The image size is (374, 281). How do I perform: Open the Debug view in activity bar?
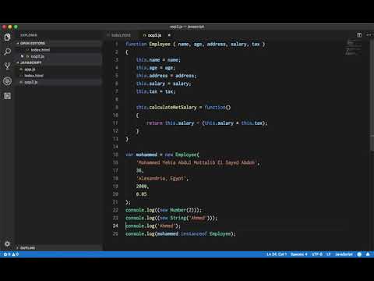pyautogui.click(x=7, y=81)
